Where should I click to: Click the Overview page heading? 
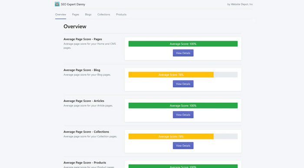pos(75,26)
